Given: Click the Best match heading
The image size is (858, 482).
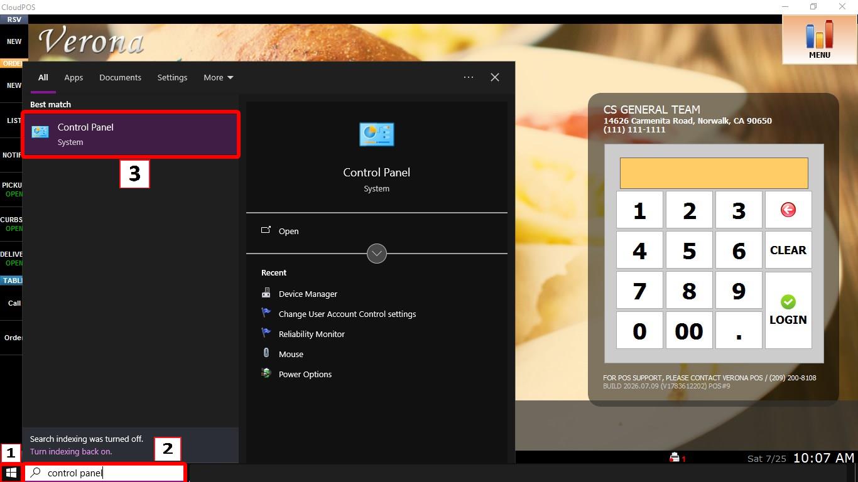Looking at the screenshot, I should pyautogui.click(x=50, y=104).
